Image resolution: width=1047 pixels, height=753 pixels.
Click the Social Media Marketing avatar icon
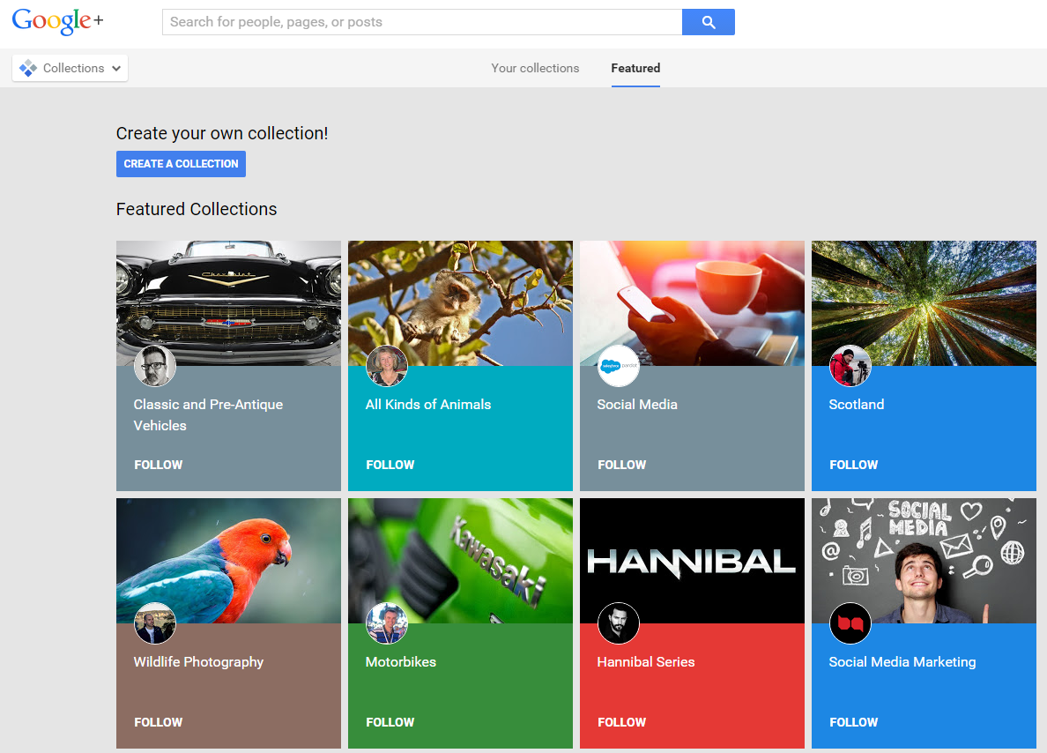(x=850, y=623)
